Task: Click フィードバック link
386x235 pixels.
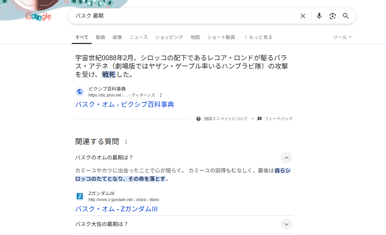Action: 279,119
